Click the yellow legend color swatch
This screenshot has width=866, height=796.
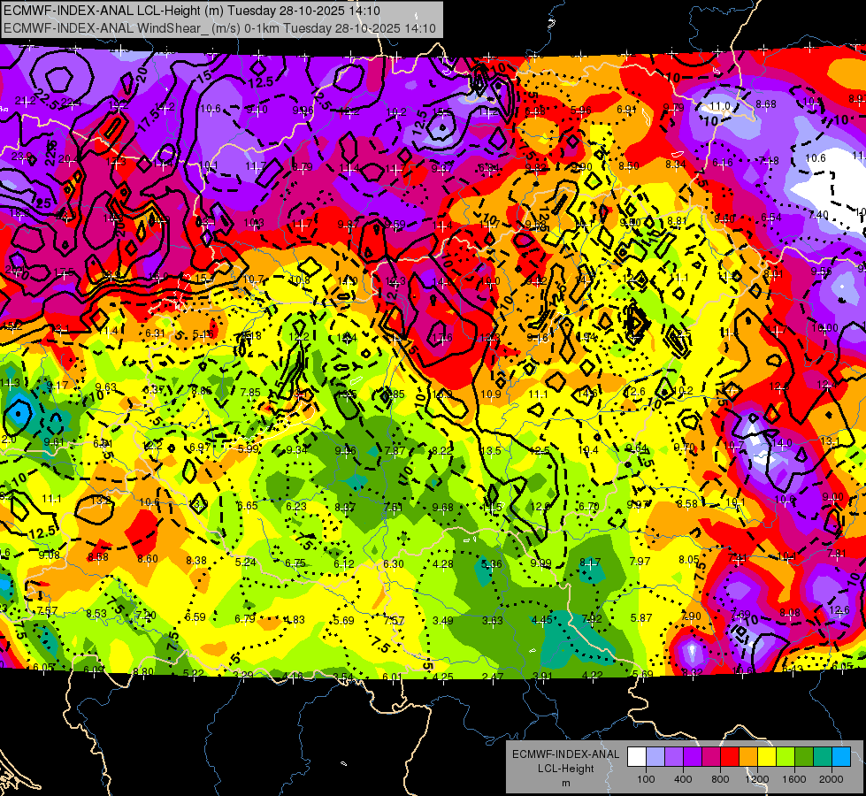click(x=767, y=757)
